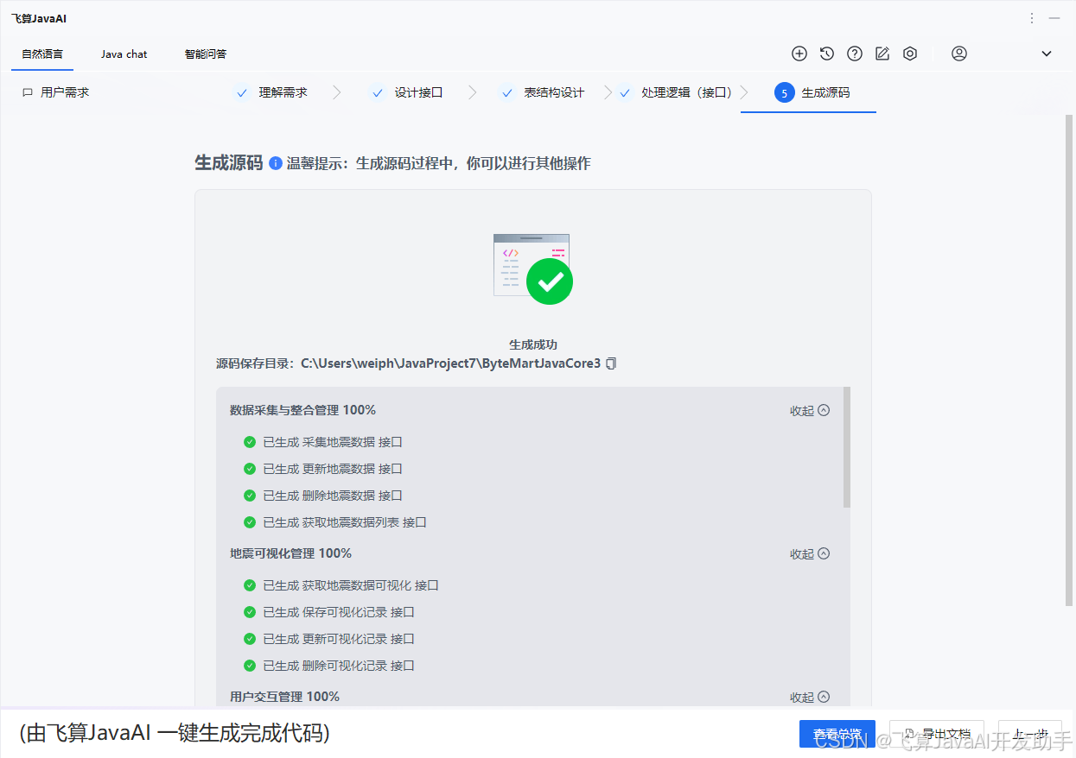Click green check beside 更新地震数据
Image resolution: width=1076 pixels, height=758 pixels.
pyautogui.click(x=250, y=469)
